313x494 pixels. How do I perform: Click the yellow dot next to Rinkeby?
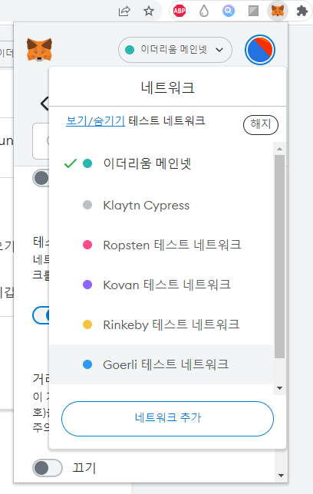pyautogui.click(x=87, y=324)
